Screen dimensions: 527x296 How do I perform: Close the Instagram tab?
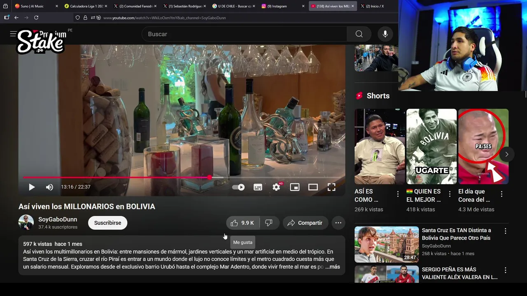[x=303, y=6]
